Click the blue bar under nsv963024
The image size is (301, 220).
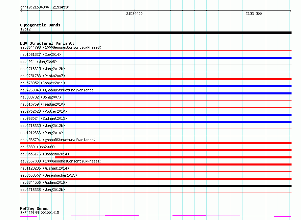point(156,122)
